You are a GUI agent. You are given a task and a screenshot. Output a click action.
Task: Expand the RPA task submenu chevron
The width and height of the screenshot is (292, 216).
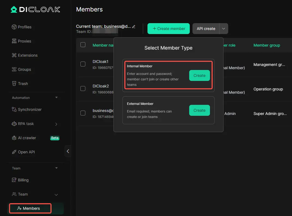pyautogui.click(x=56, y=124)
